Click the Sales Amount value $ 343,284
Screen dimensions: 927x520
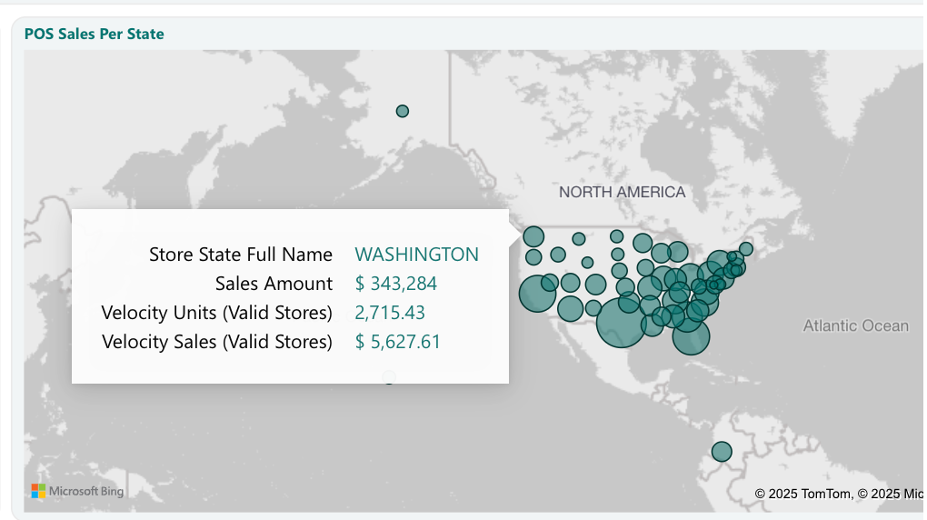(x=395, y=284)
